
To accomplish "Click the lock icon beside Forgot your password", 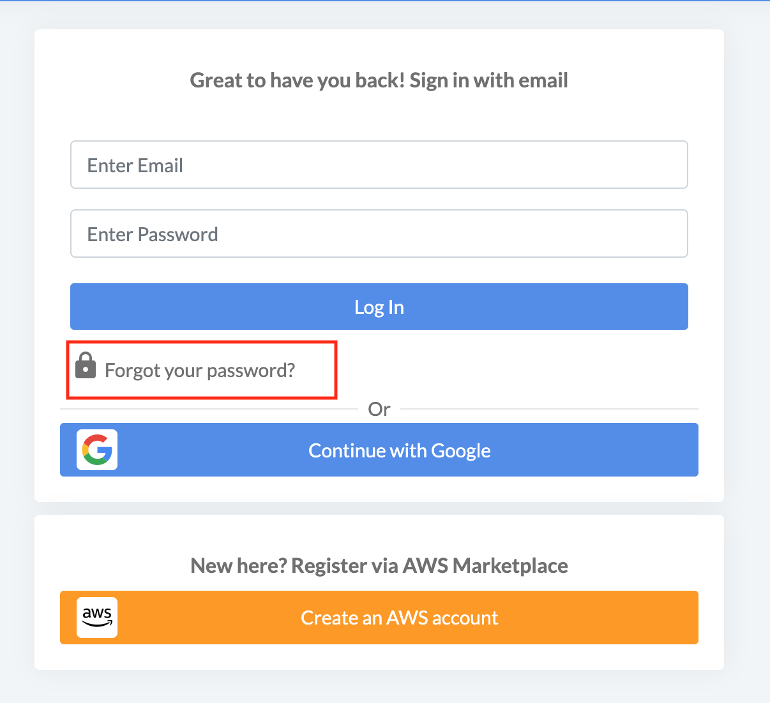I will pos(86,366).
